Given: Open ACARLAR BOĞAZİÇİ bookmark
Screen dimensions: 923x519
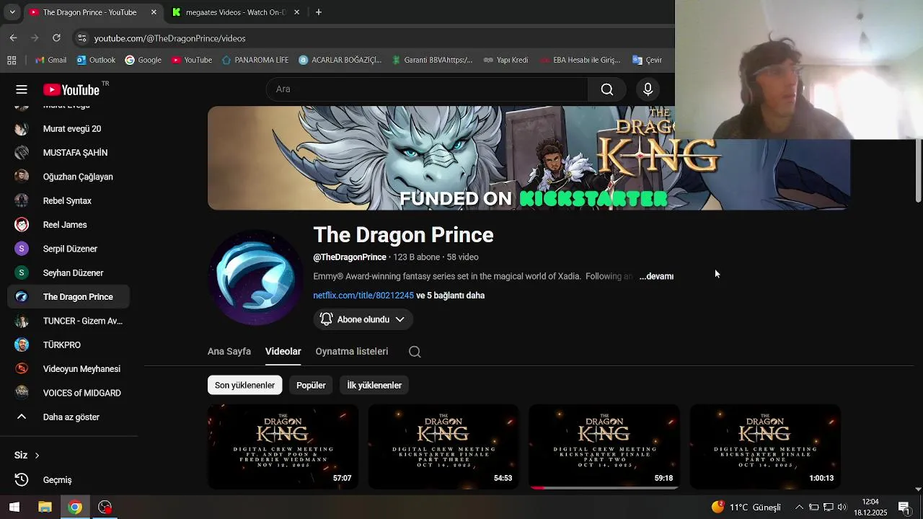Looking at the screenshot, I should pos(340,60).
